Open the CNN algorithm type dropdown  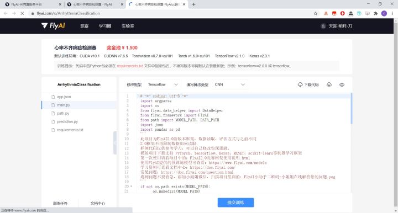point(229,84)
